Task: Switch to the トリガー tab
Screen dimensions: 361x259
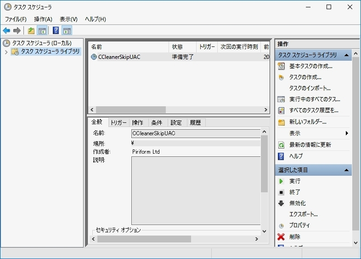Action: click(118, 122)
